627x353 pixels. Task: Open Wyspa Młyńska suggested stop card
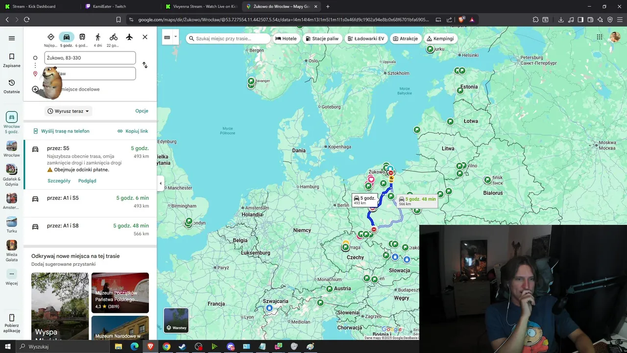[x=60, y=306]
